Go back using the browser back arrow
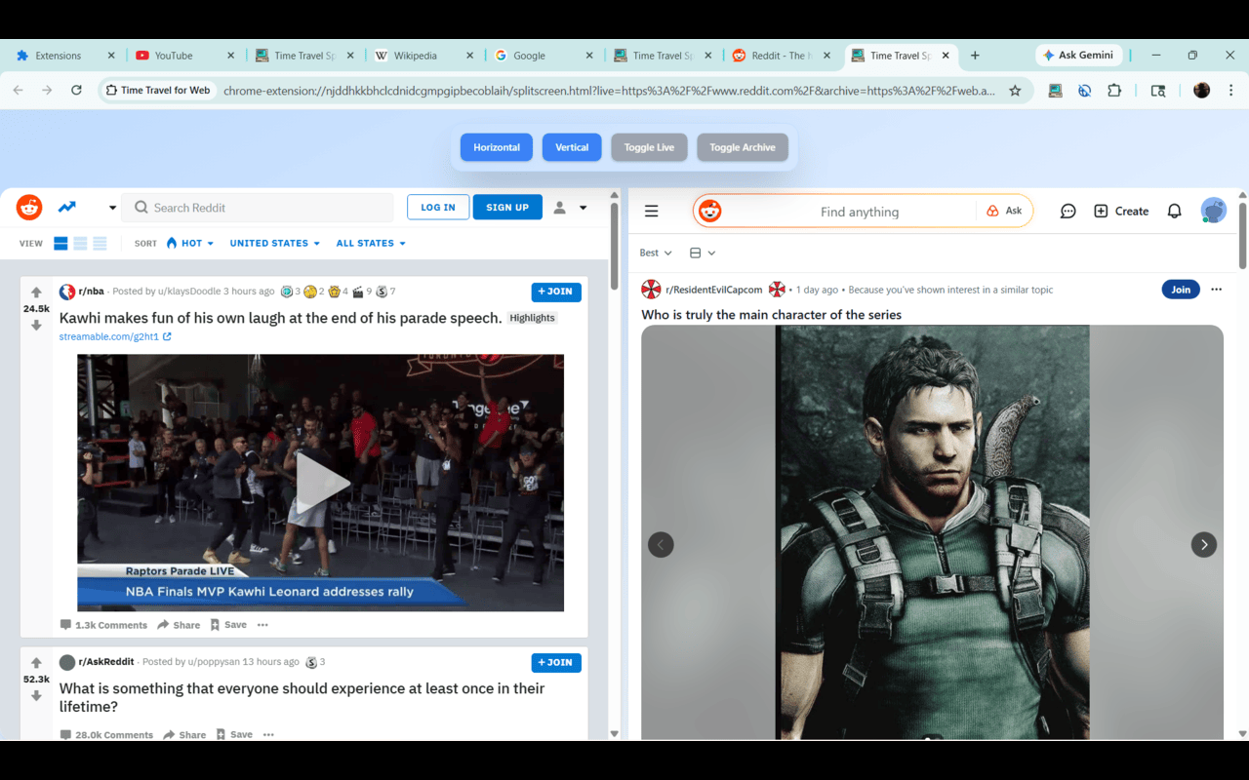Viewport: 1249px width, 780px height. 18,91
